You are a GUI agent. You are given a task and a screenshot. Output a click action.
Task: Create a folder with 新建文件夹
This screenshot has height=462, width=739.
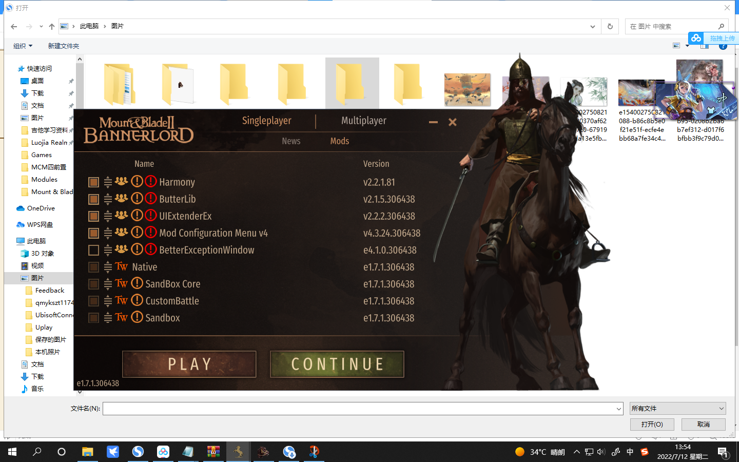64,46
